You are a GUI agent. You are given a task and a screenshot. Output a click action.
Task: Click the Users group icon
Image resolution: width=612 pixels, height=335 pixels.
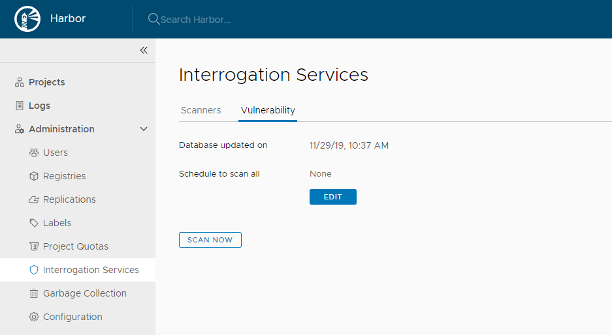pos(34,153)
